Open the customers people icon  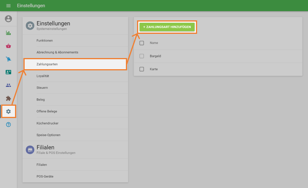8,85
